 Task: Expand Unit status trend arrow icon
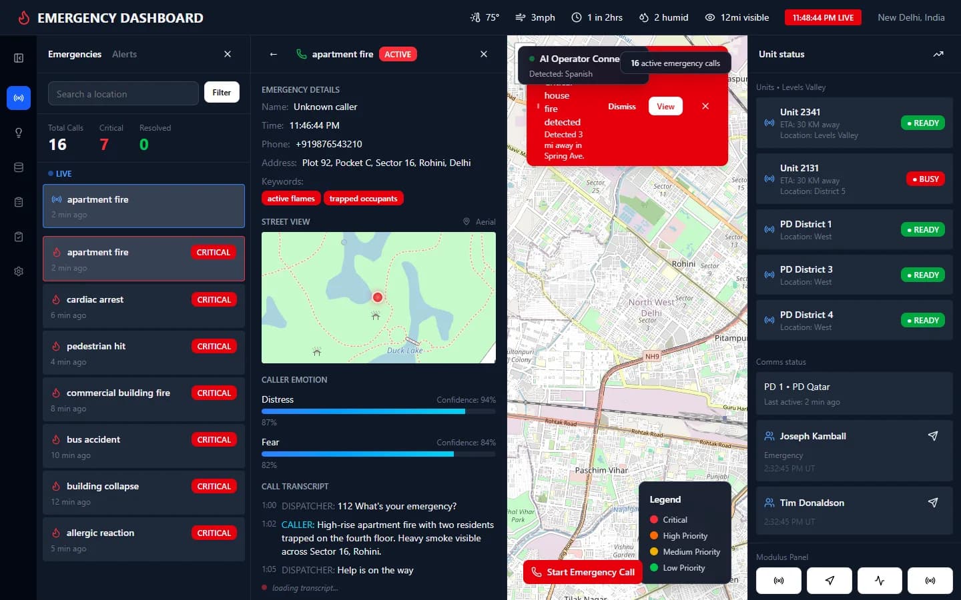coord(938,54)
